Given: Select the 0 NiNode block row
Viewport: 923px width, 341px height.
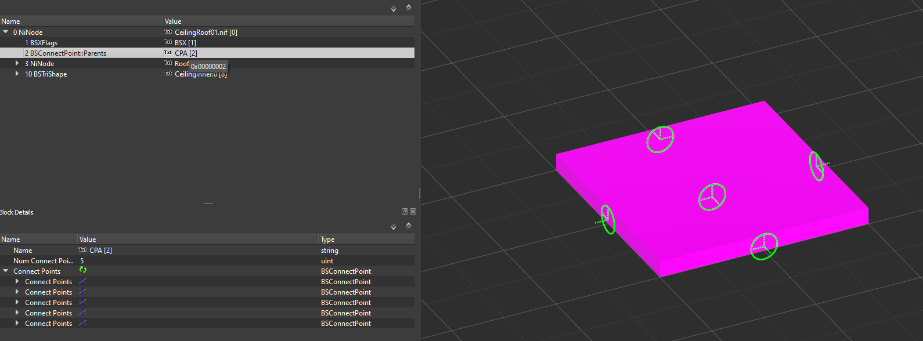Looking at the screenshot, I should point(207,32).
